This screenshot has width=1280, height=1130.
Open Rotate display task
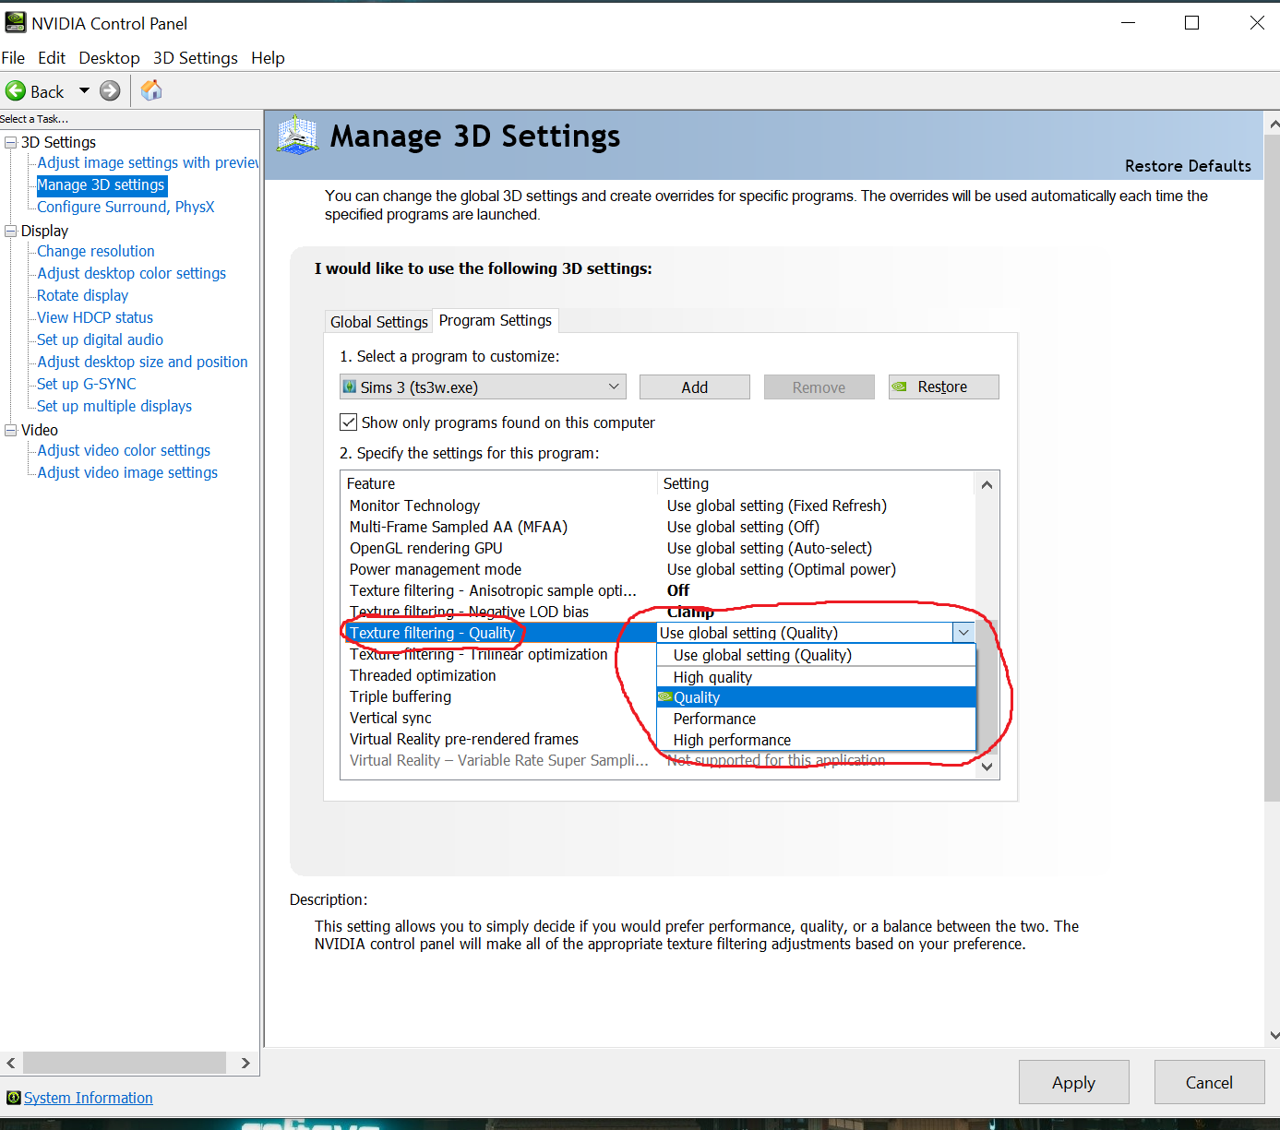(83, 295)
